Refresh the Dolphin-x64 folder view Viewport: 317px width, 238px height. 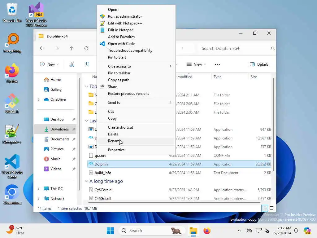tap(86, 48)
